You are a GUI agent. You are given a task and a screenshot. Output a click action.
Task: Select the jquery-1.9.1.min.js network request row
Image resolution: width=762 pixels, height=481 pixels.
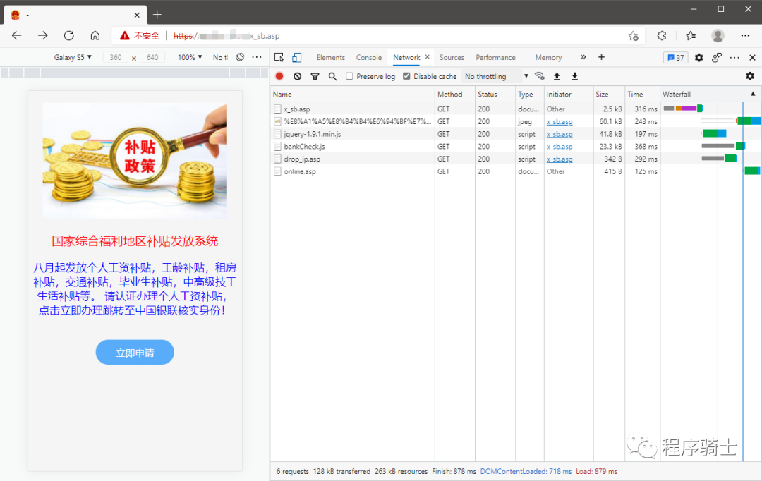[x=353, y=133]
